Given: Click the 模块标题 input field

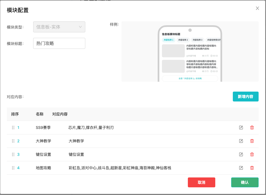Looking at the screenshot, I should click(59, 43).
